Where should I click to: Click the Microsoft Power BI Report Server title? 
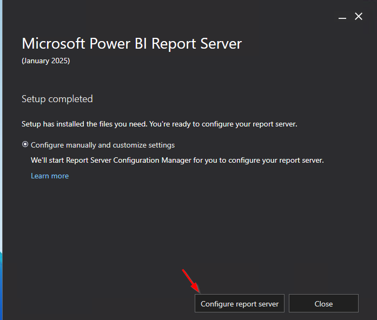point(132,43)
